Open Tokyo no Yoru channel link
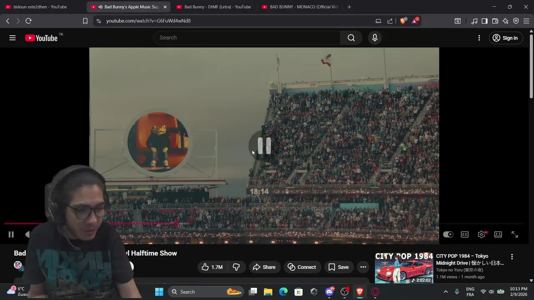Viewport: 534px width, 300px height. pos(459,270)
